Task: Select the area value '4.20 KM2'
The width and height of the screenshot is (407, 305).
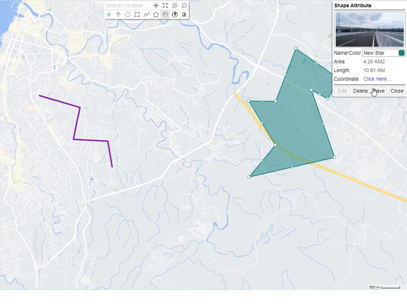Action: point(374,62)
